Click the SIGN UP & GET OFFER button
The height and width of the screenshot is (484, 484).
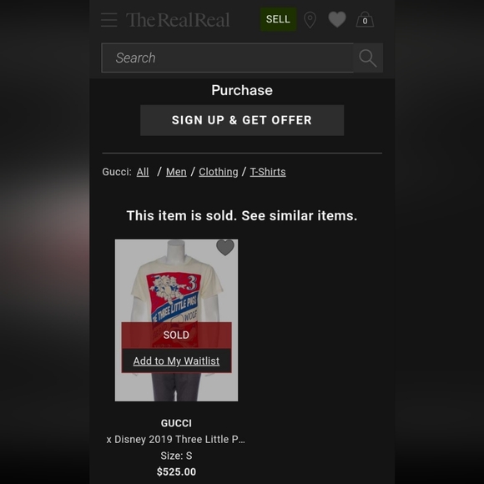point(242,120)
